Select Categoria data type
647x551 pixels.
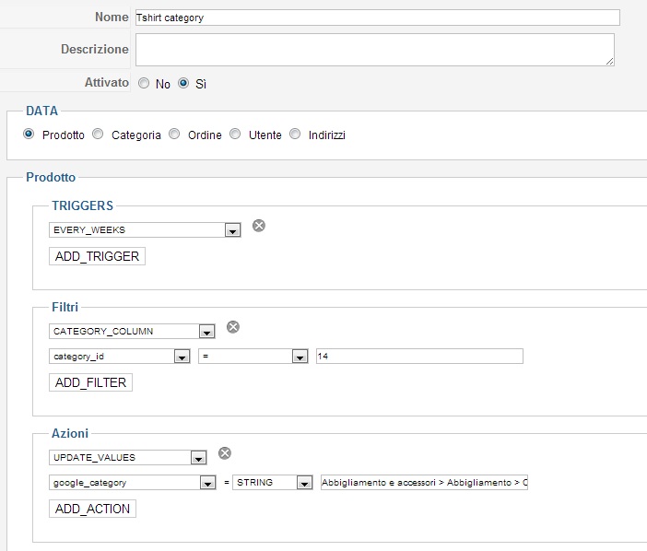99,135
